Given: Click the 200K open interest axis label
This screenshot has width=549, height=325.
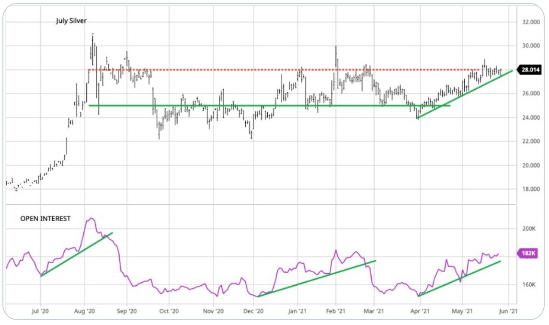Looking at the screenshot, I should point(528,229).
